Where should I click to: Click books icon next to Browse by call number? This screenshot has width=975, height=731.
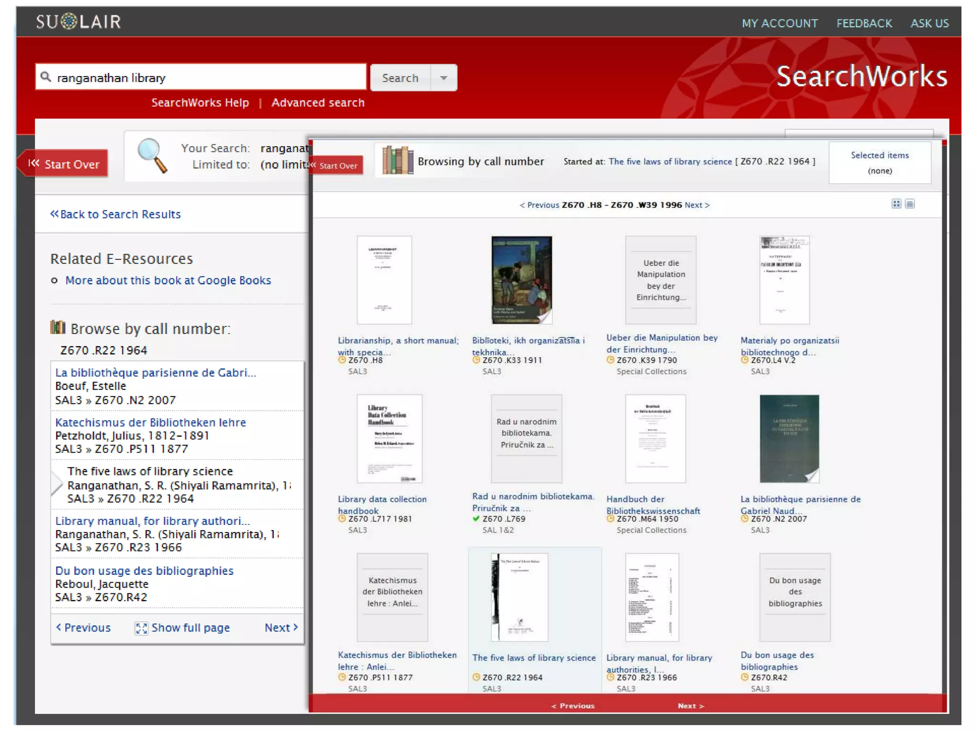pos(58,327)
